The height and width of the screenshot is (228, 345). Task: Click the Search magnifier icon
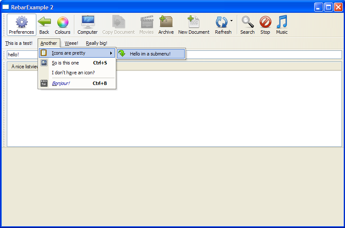(x=247, y=22)
